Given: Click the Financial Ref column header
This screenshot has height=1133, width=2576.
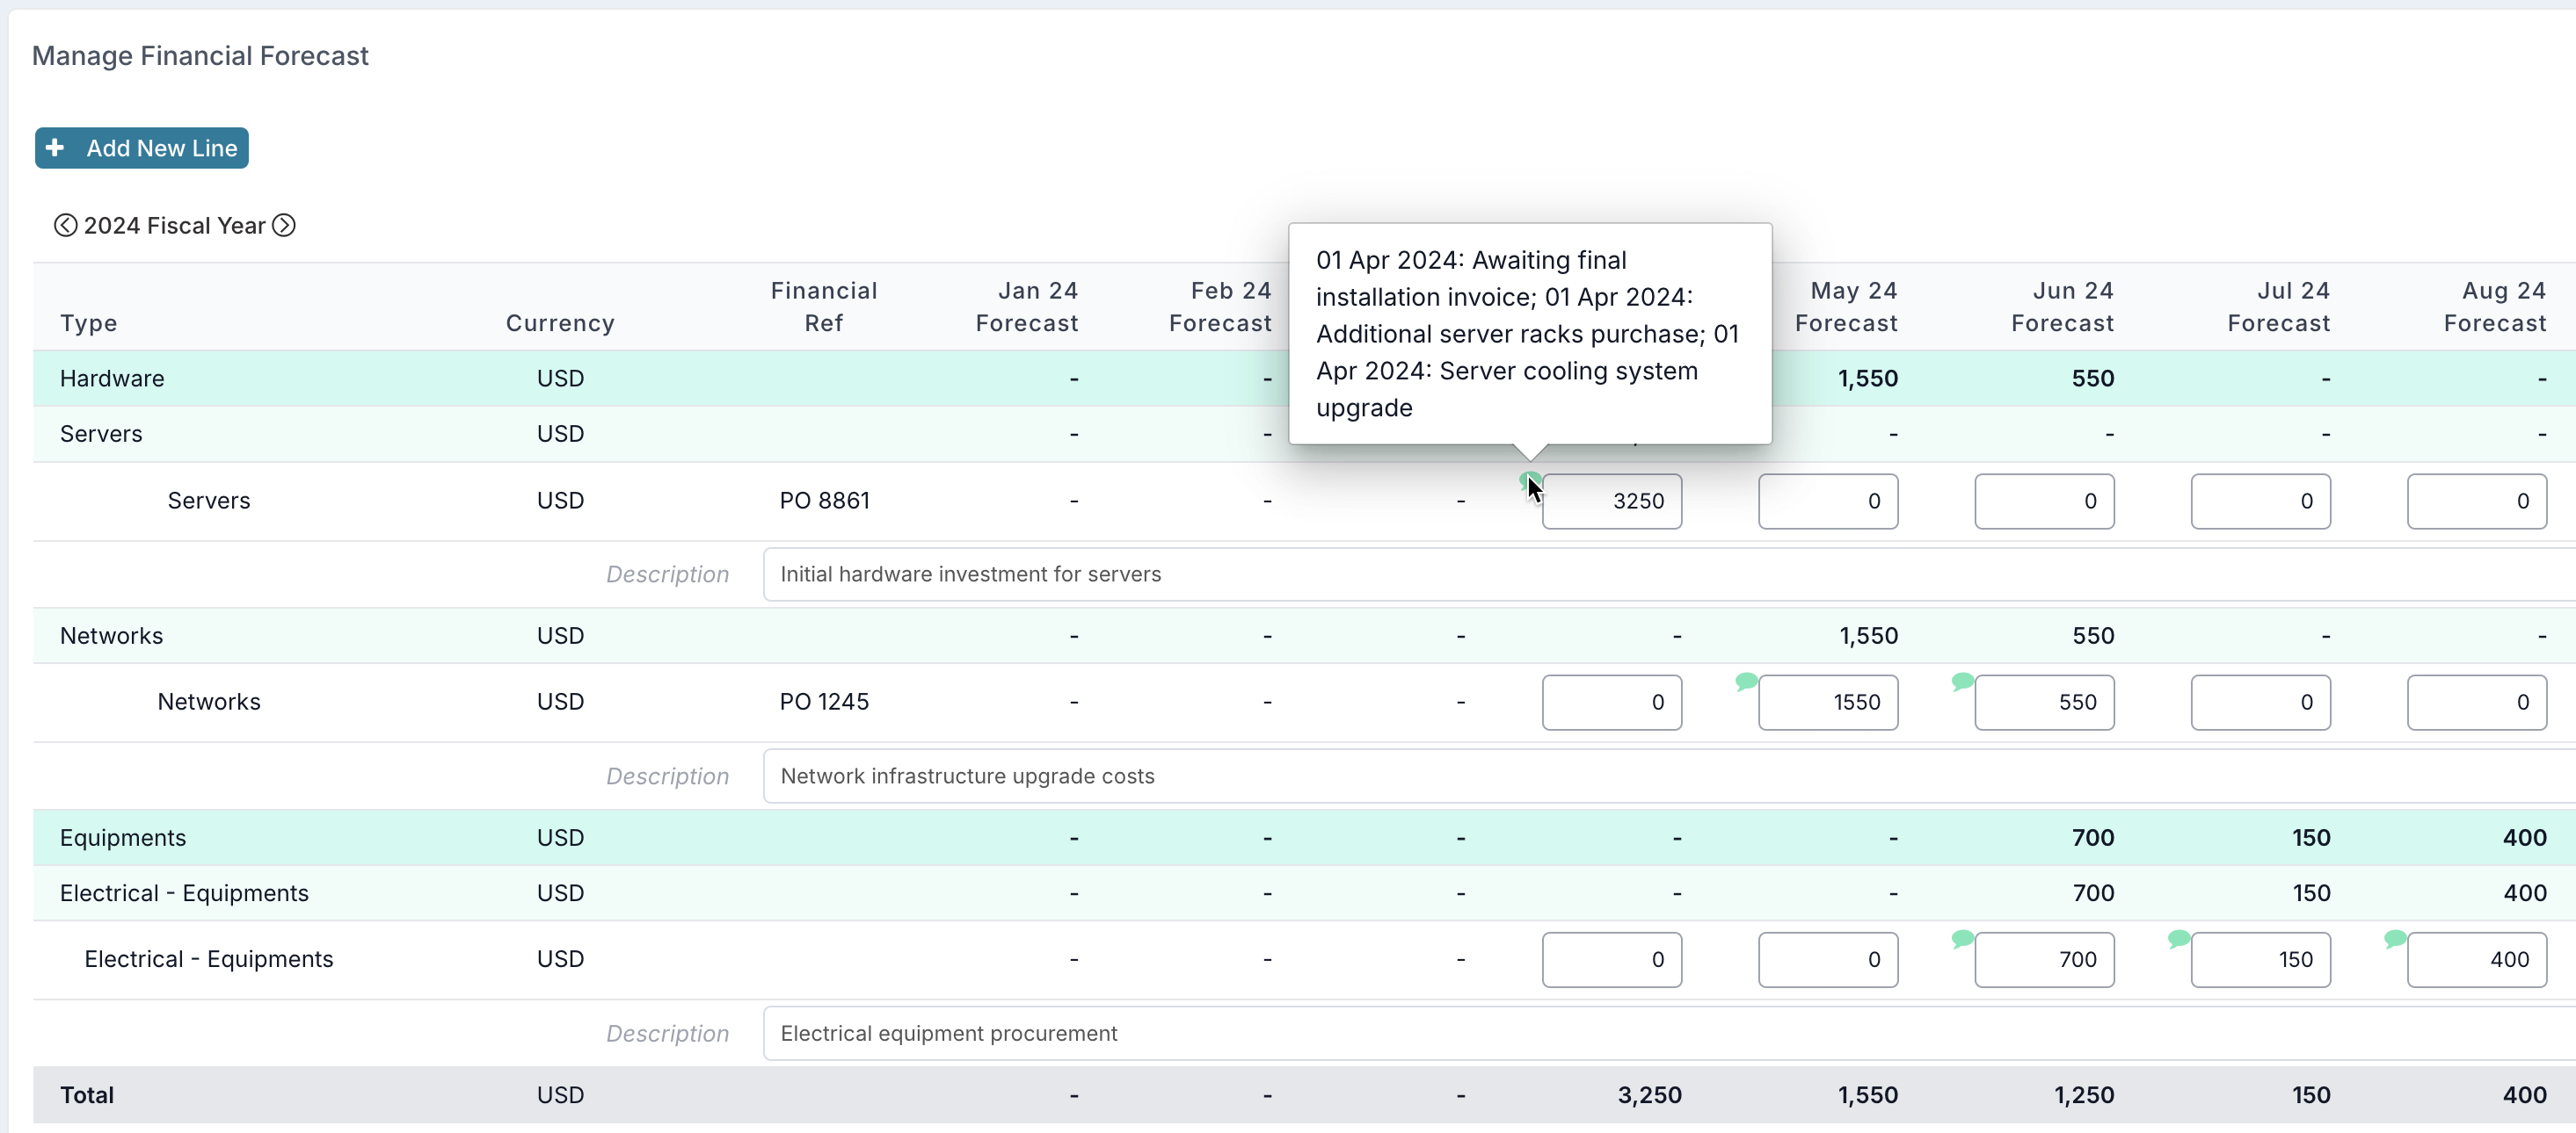Looking at the screenshot, I should coord(824,307).
